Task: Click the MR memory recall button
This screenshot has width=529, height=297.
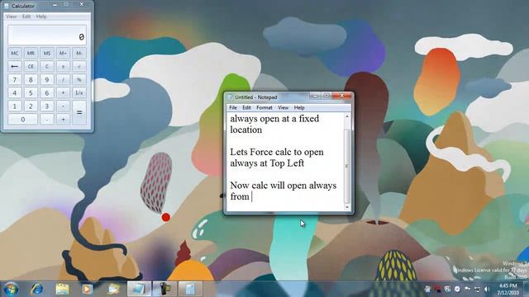Action: (31, 53)
